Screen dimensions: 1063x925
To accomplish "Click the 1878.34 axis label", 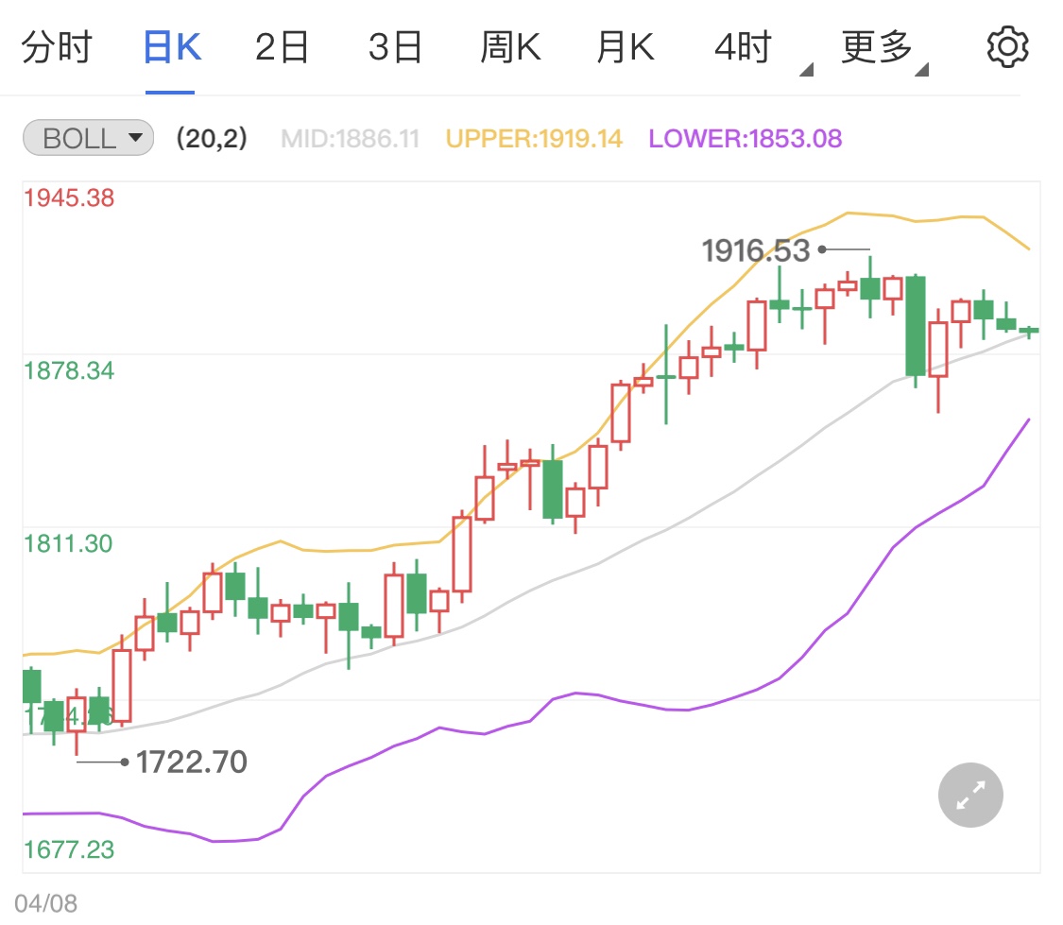I will coord(69,370).
